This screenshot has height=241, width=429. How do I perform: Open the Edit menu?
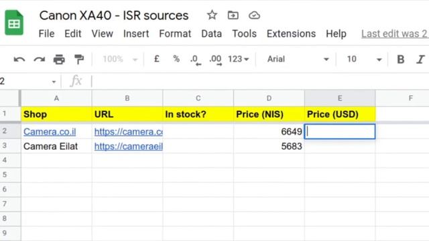[73, 33]
